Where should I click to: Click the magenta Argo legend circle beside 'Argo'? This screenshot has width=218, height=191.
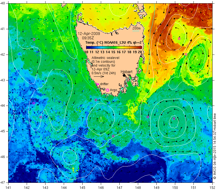[x=107, y=90]
